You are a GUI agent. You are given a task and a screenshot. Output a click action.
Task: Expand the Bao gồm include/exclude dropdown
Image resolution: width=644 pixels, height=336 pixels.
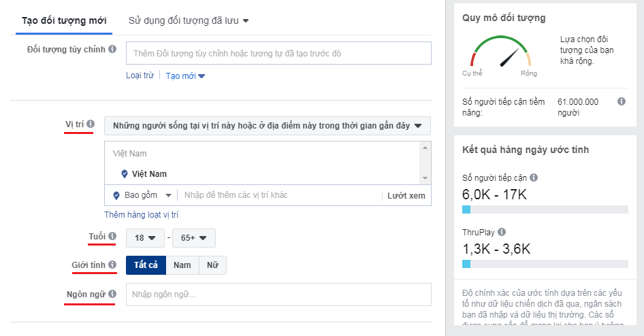(148, 195)
